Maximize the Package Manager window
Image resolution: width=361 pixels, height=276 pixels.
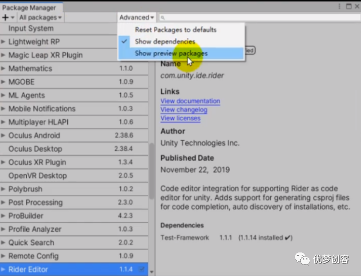tap(348, 7)
